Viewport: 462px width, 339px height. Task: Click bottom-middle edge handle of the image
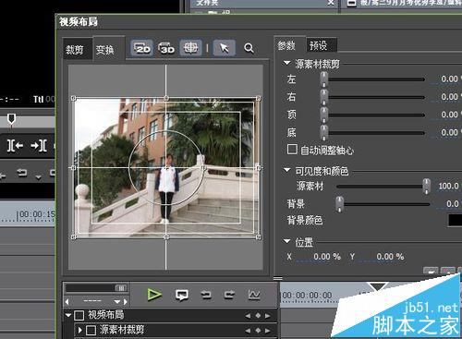click(x=166, y=237)
